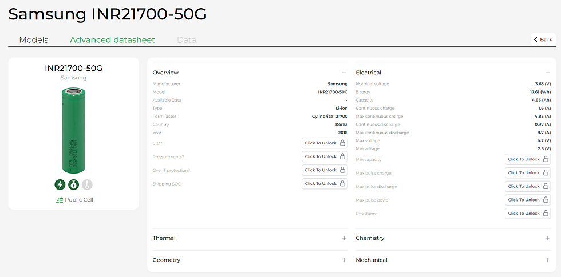Click the Type value Li-ion
The width and height of the screenshot is (561, 277).
[341, 108]
